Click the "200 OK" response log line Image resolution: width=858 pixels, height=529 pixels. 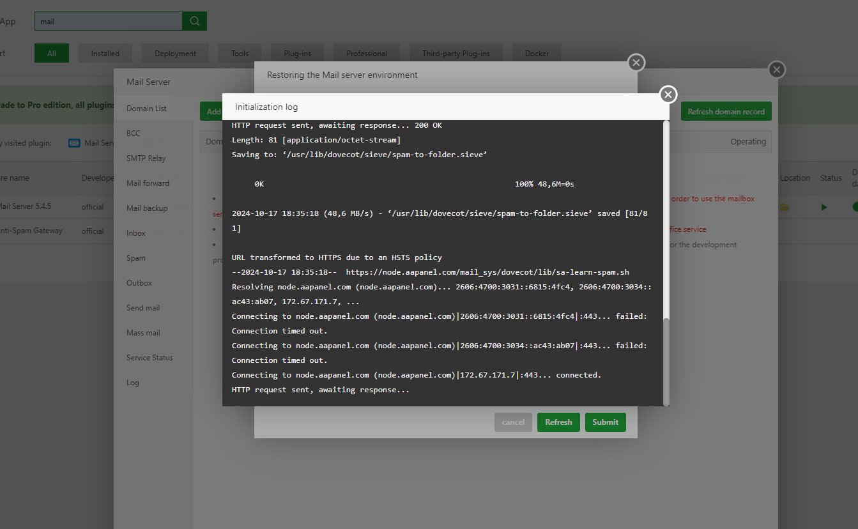point(337,125)
